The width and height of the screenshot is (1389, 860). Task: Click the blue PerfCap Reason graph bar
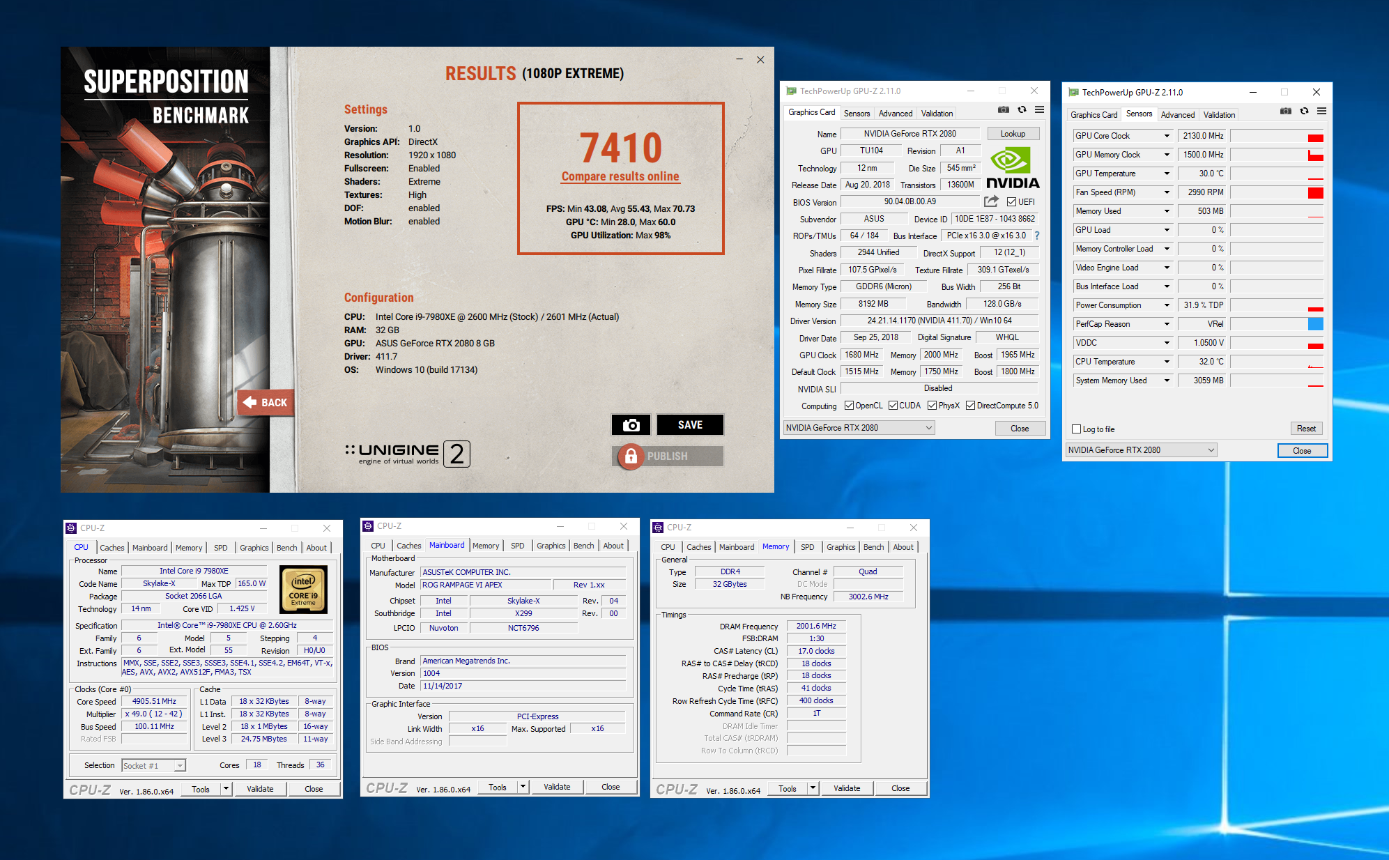(x=1315, y=324)
